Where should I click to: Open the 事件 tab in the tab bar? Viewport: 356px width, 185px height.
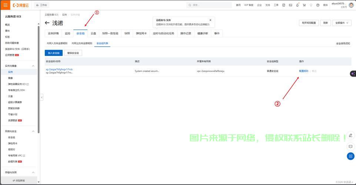click(x=217, y=33)
